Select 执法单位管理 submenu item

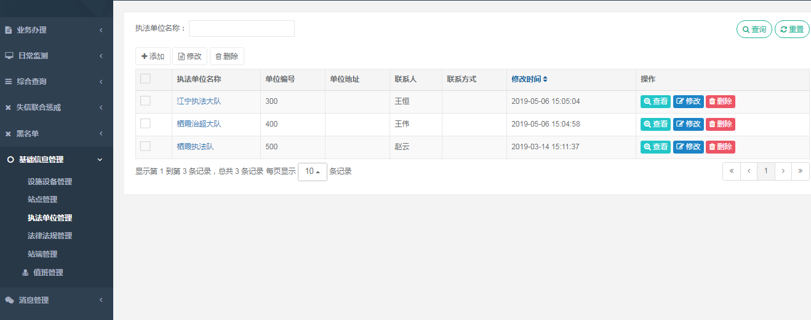[x=50, y=218]
